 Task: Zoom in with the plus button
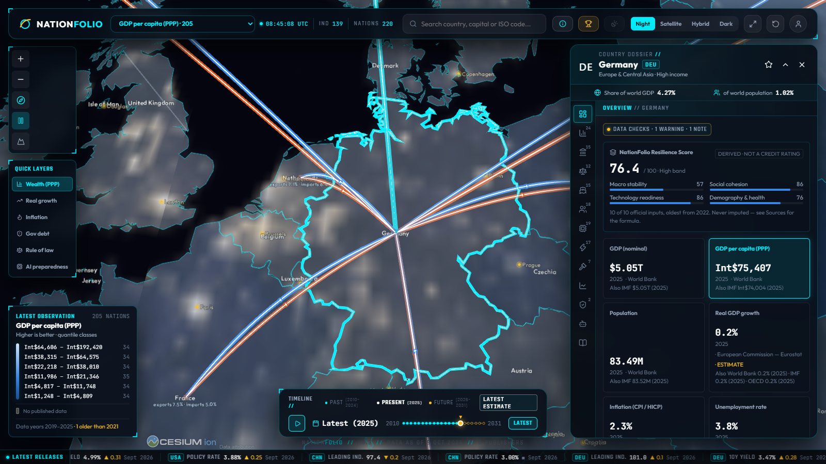pyautogui.click(x=21, y=59)
